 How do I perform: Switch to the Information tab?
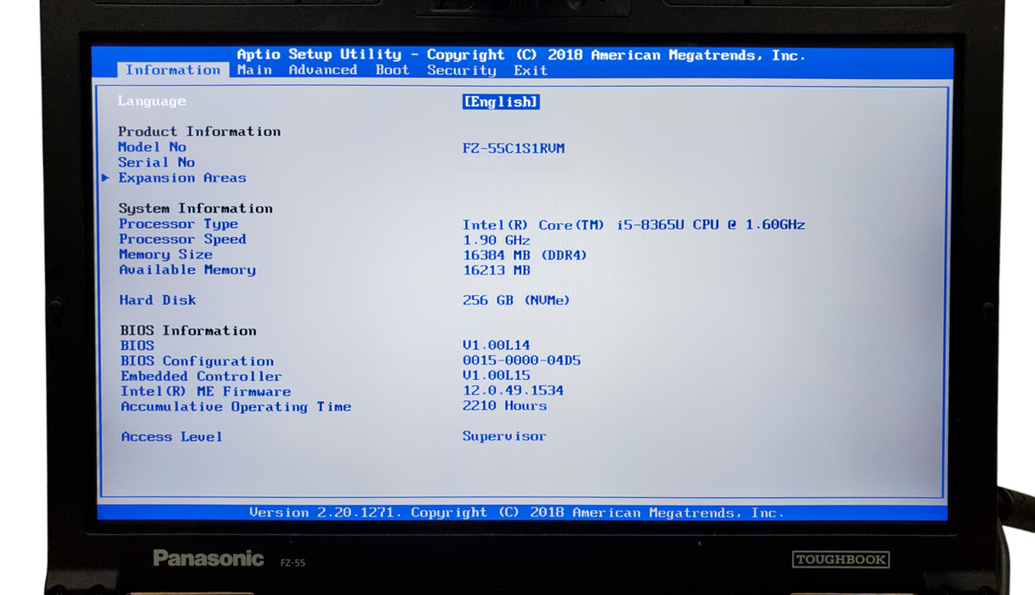click(173, 70)
